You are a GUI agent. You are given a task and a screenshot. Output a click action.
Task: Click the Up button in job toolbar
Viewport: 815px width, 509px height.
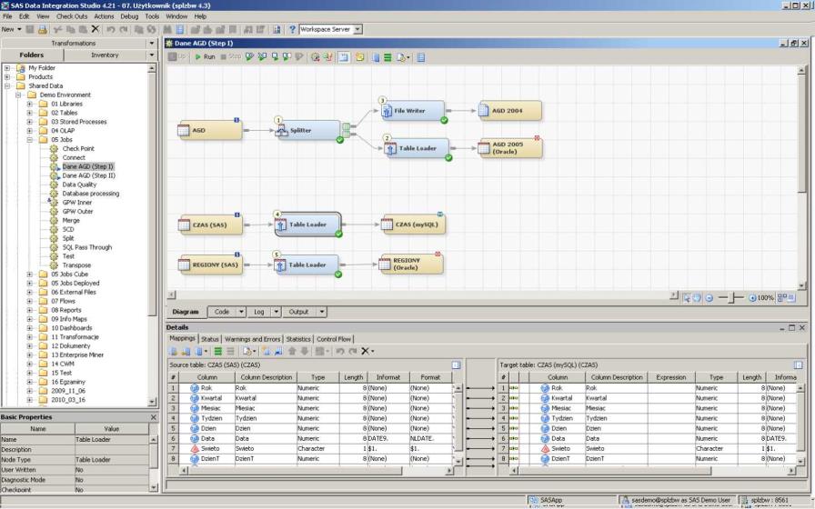(176, 56)
